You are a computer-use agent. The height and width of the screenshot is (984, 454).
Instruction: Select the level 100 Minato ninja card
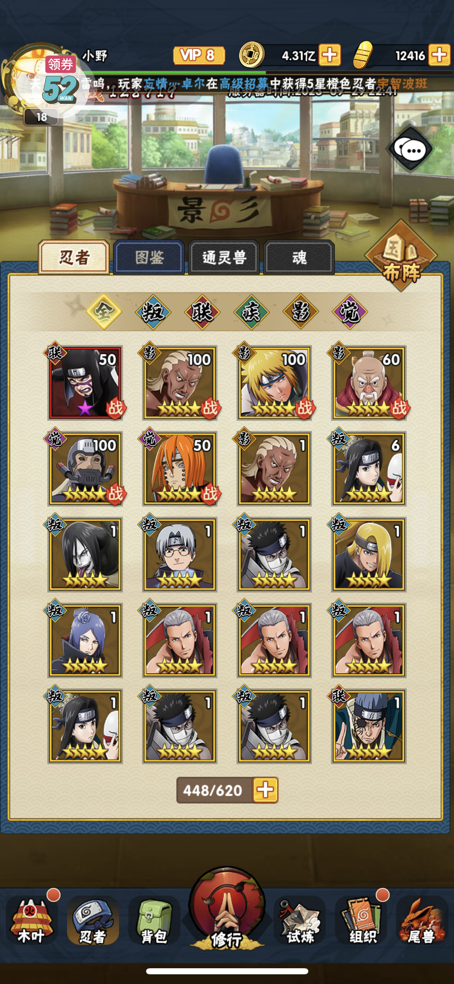(x=274, y=383)
